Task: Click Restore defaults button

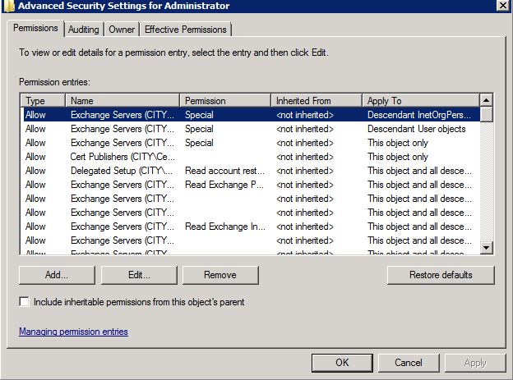Action: pyautogui.click(x=441, y=275)
